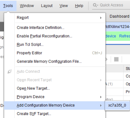Click the Quick Access search magnifier icon
130x118 pixels.
pos(95,5)
